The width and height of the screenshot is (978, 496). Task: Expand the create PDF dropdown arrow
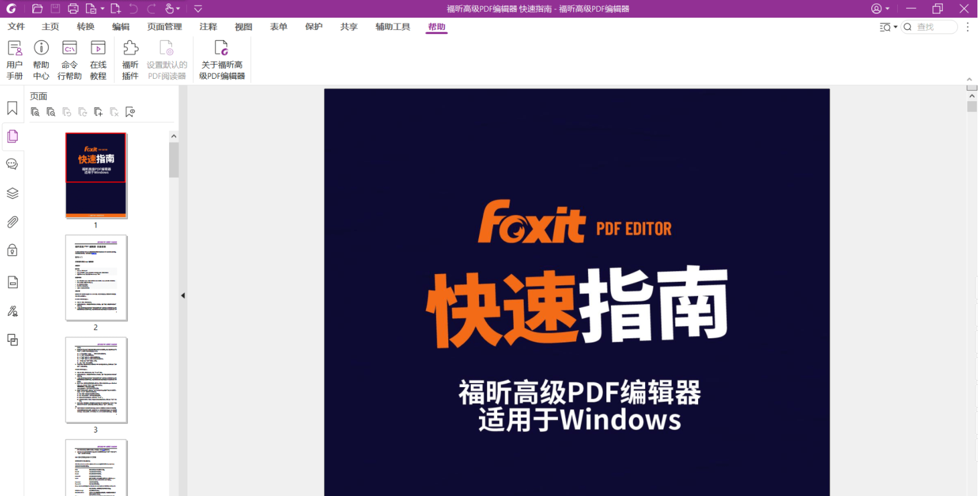[x=103, y=9]
